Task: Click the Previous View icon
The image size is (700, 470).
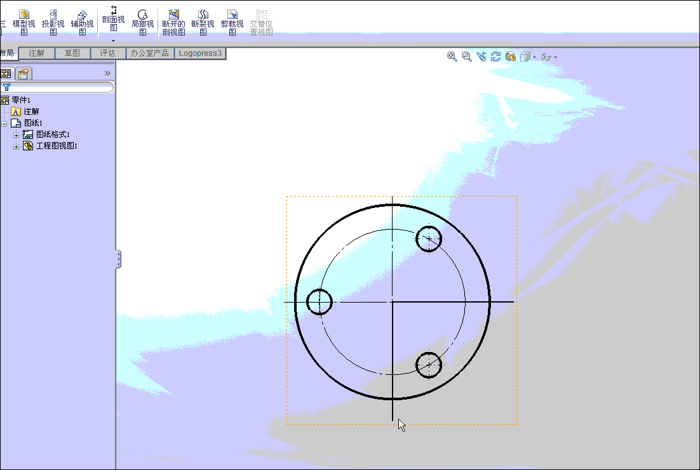Action: [481, 56]
